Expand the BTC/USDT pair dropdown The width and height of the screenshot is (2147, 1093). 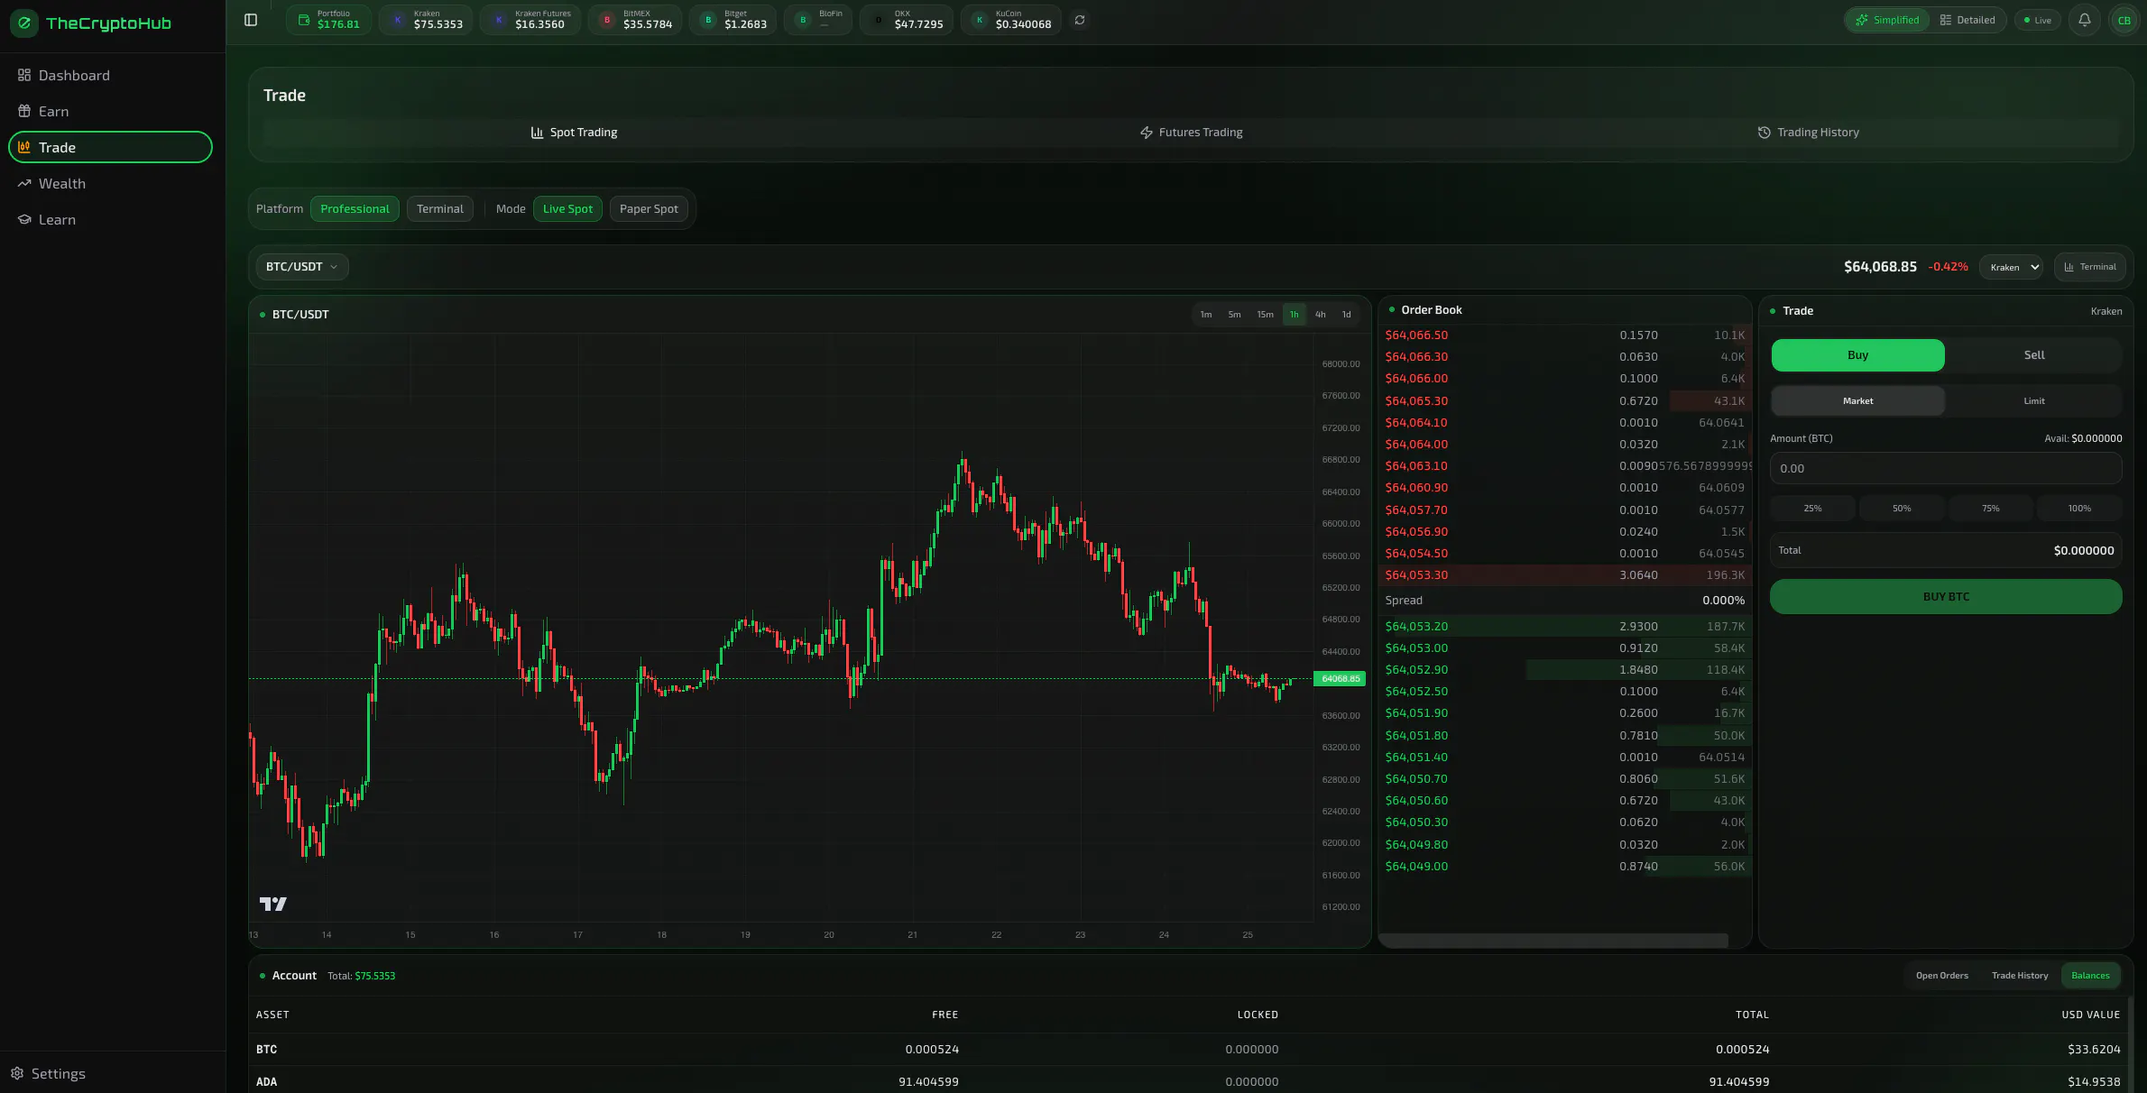click(302, 267)
